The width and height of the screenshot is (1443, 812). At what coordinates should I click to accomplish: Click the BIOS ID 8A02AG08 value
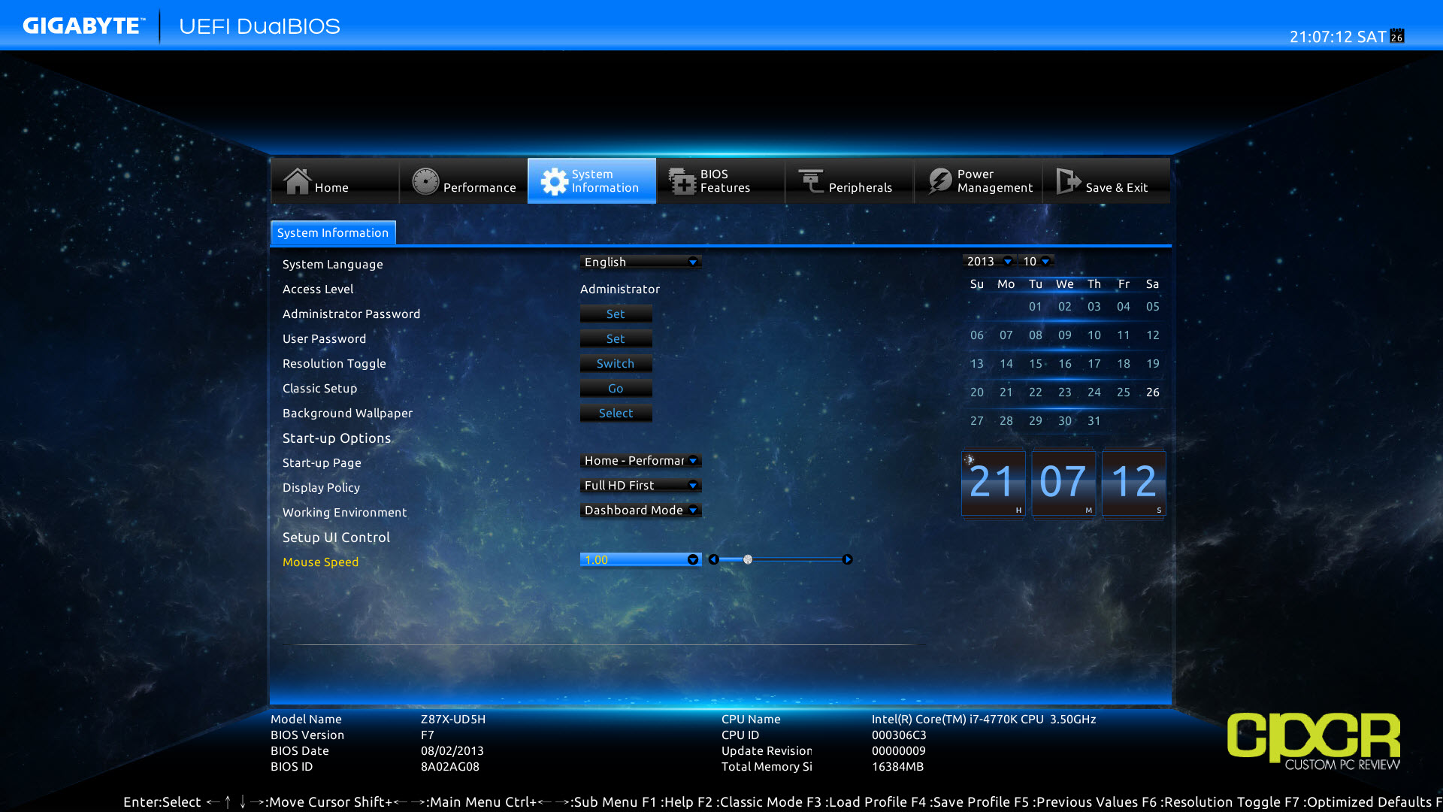click(450, 767)
